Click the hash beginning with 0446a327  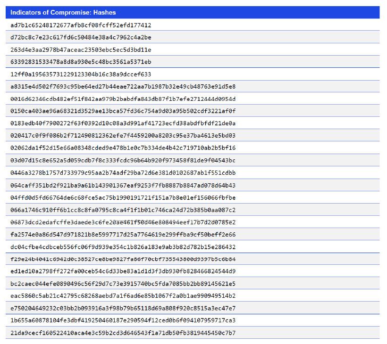[123, 172]
